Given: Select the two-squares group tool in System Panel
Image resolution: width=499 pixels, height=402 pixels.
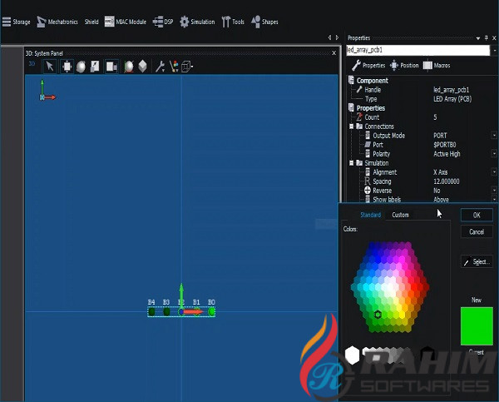Looking at the screenshot, I should click(x=111, y=67).
